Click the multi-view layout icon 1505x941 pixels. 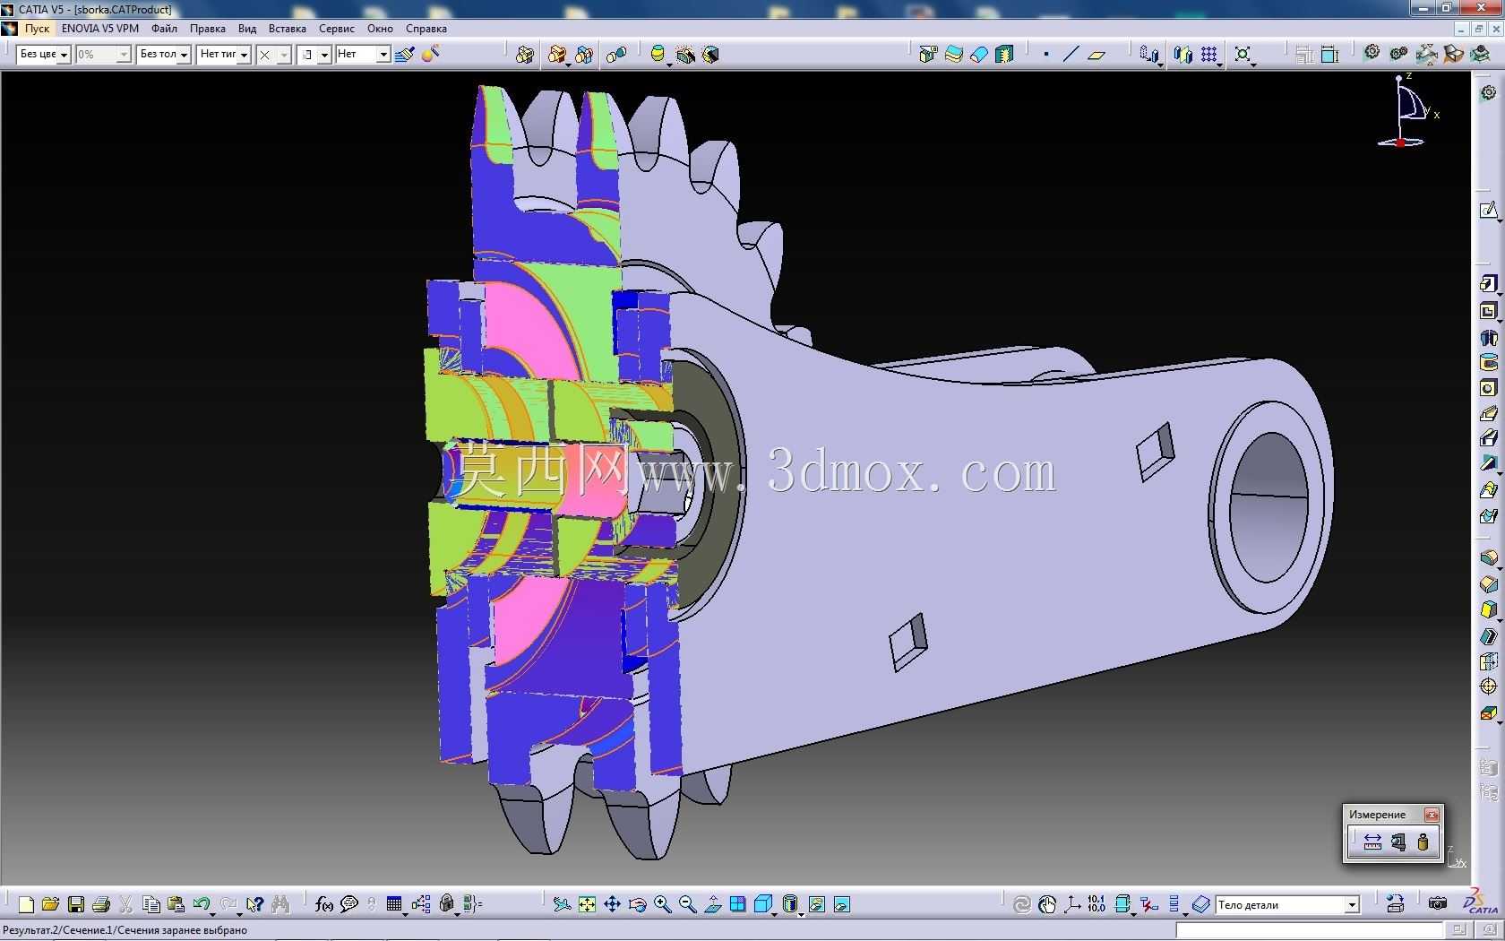point(737,904)
